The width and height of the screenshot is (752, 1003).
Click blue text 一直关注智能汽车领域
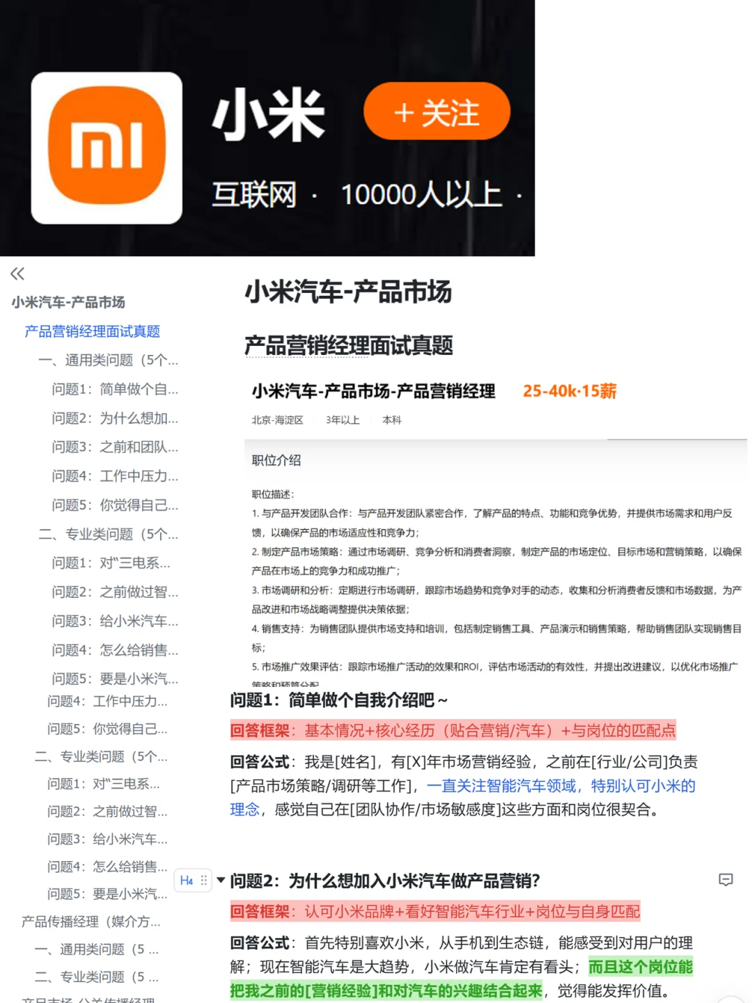click(501, 786)
